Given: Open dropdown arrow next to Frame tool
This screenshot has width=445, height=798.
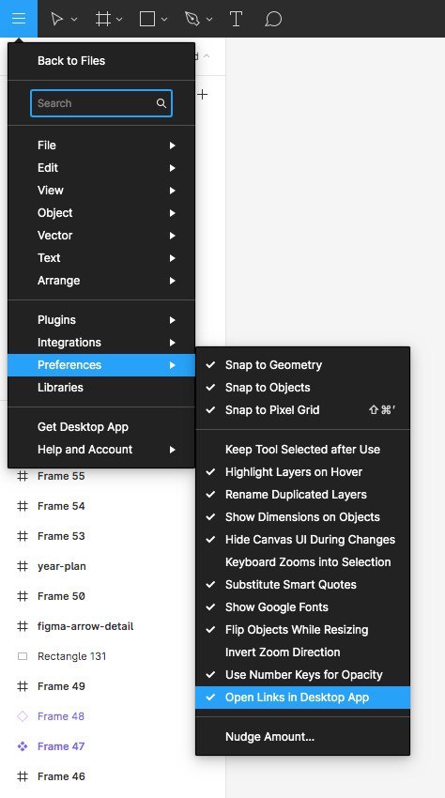Looking at the screenshot, I should (119, 20).
